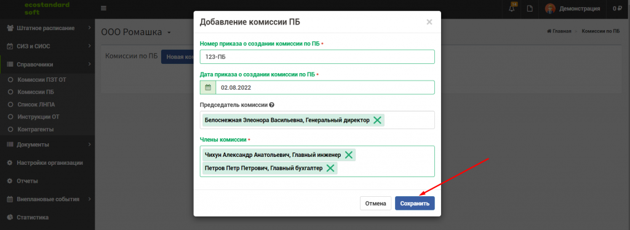View the 0 ₽ balance
The height and width of the screenshot is (230, 630).
coord(617,9)
